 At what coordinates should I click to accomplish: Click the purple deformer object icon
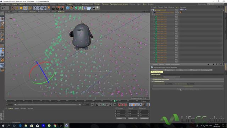(x=84, y=8)
